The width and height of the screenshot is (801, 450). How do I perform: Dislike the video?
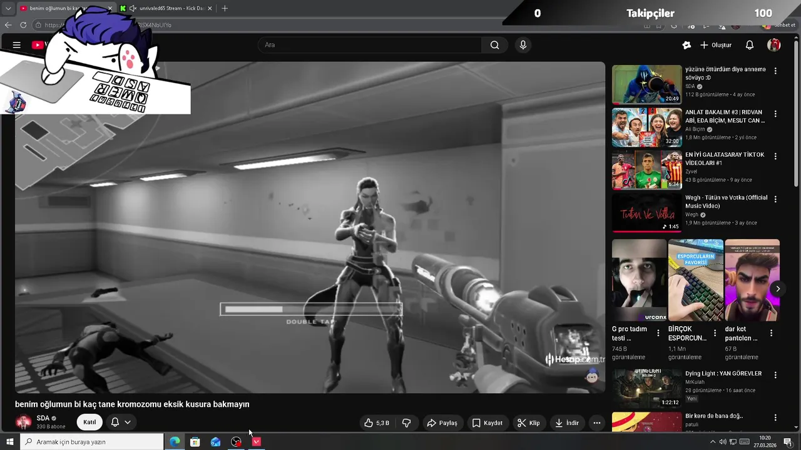point(406,423)
